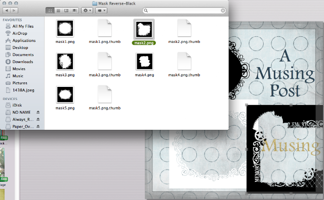
Task: Click the mask4.png filename label
Action: click(x=144, y=75)
